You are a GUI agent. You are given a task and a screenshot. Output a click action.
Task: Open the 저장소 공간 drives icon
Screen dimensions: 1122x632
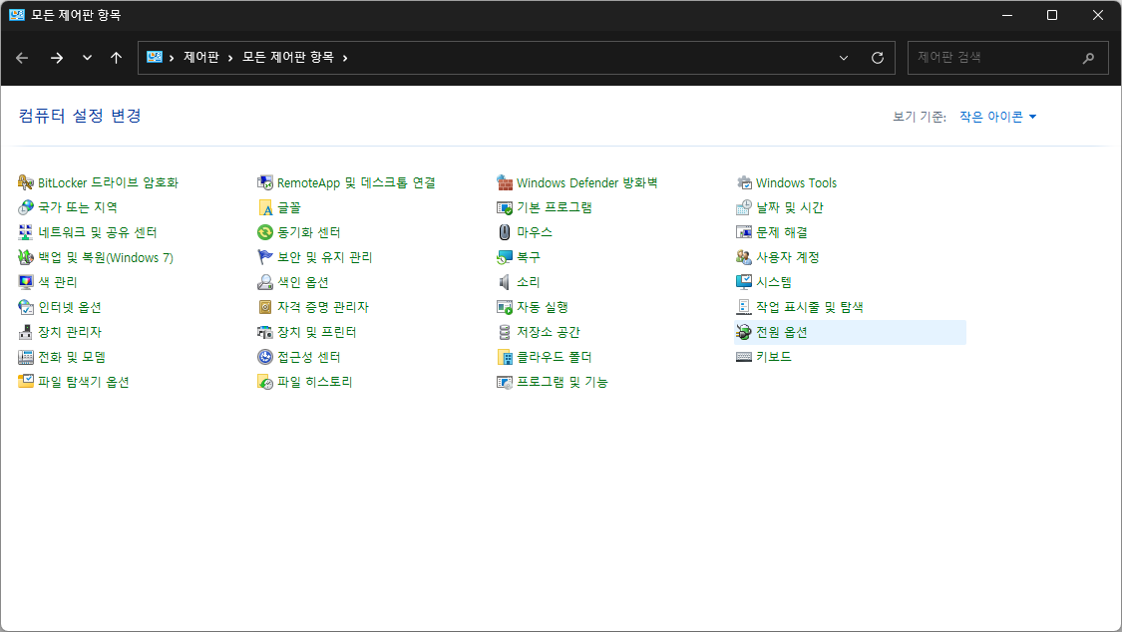point(505,332)
